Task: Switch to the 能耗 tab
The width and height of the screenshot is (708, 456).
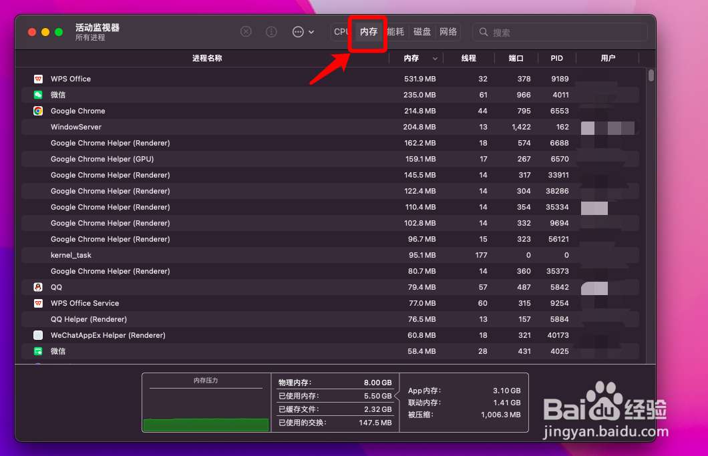Action: click(x=395, y=31)
